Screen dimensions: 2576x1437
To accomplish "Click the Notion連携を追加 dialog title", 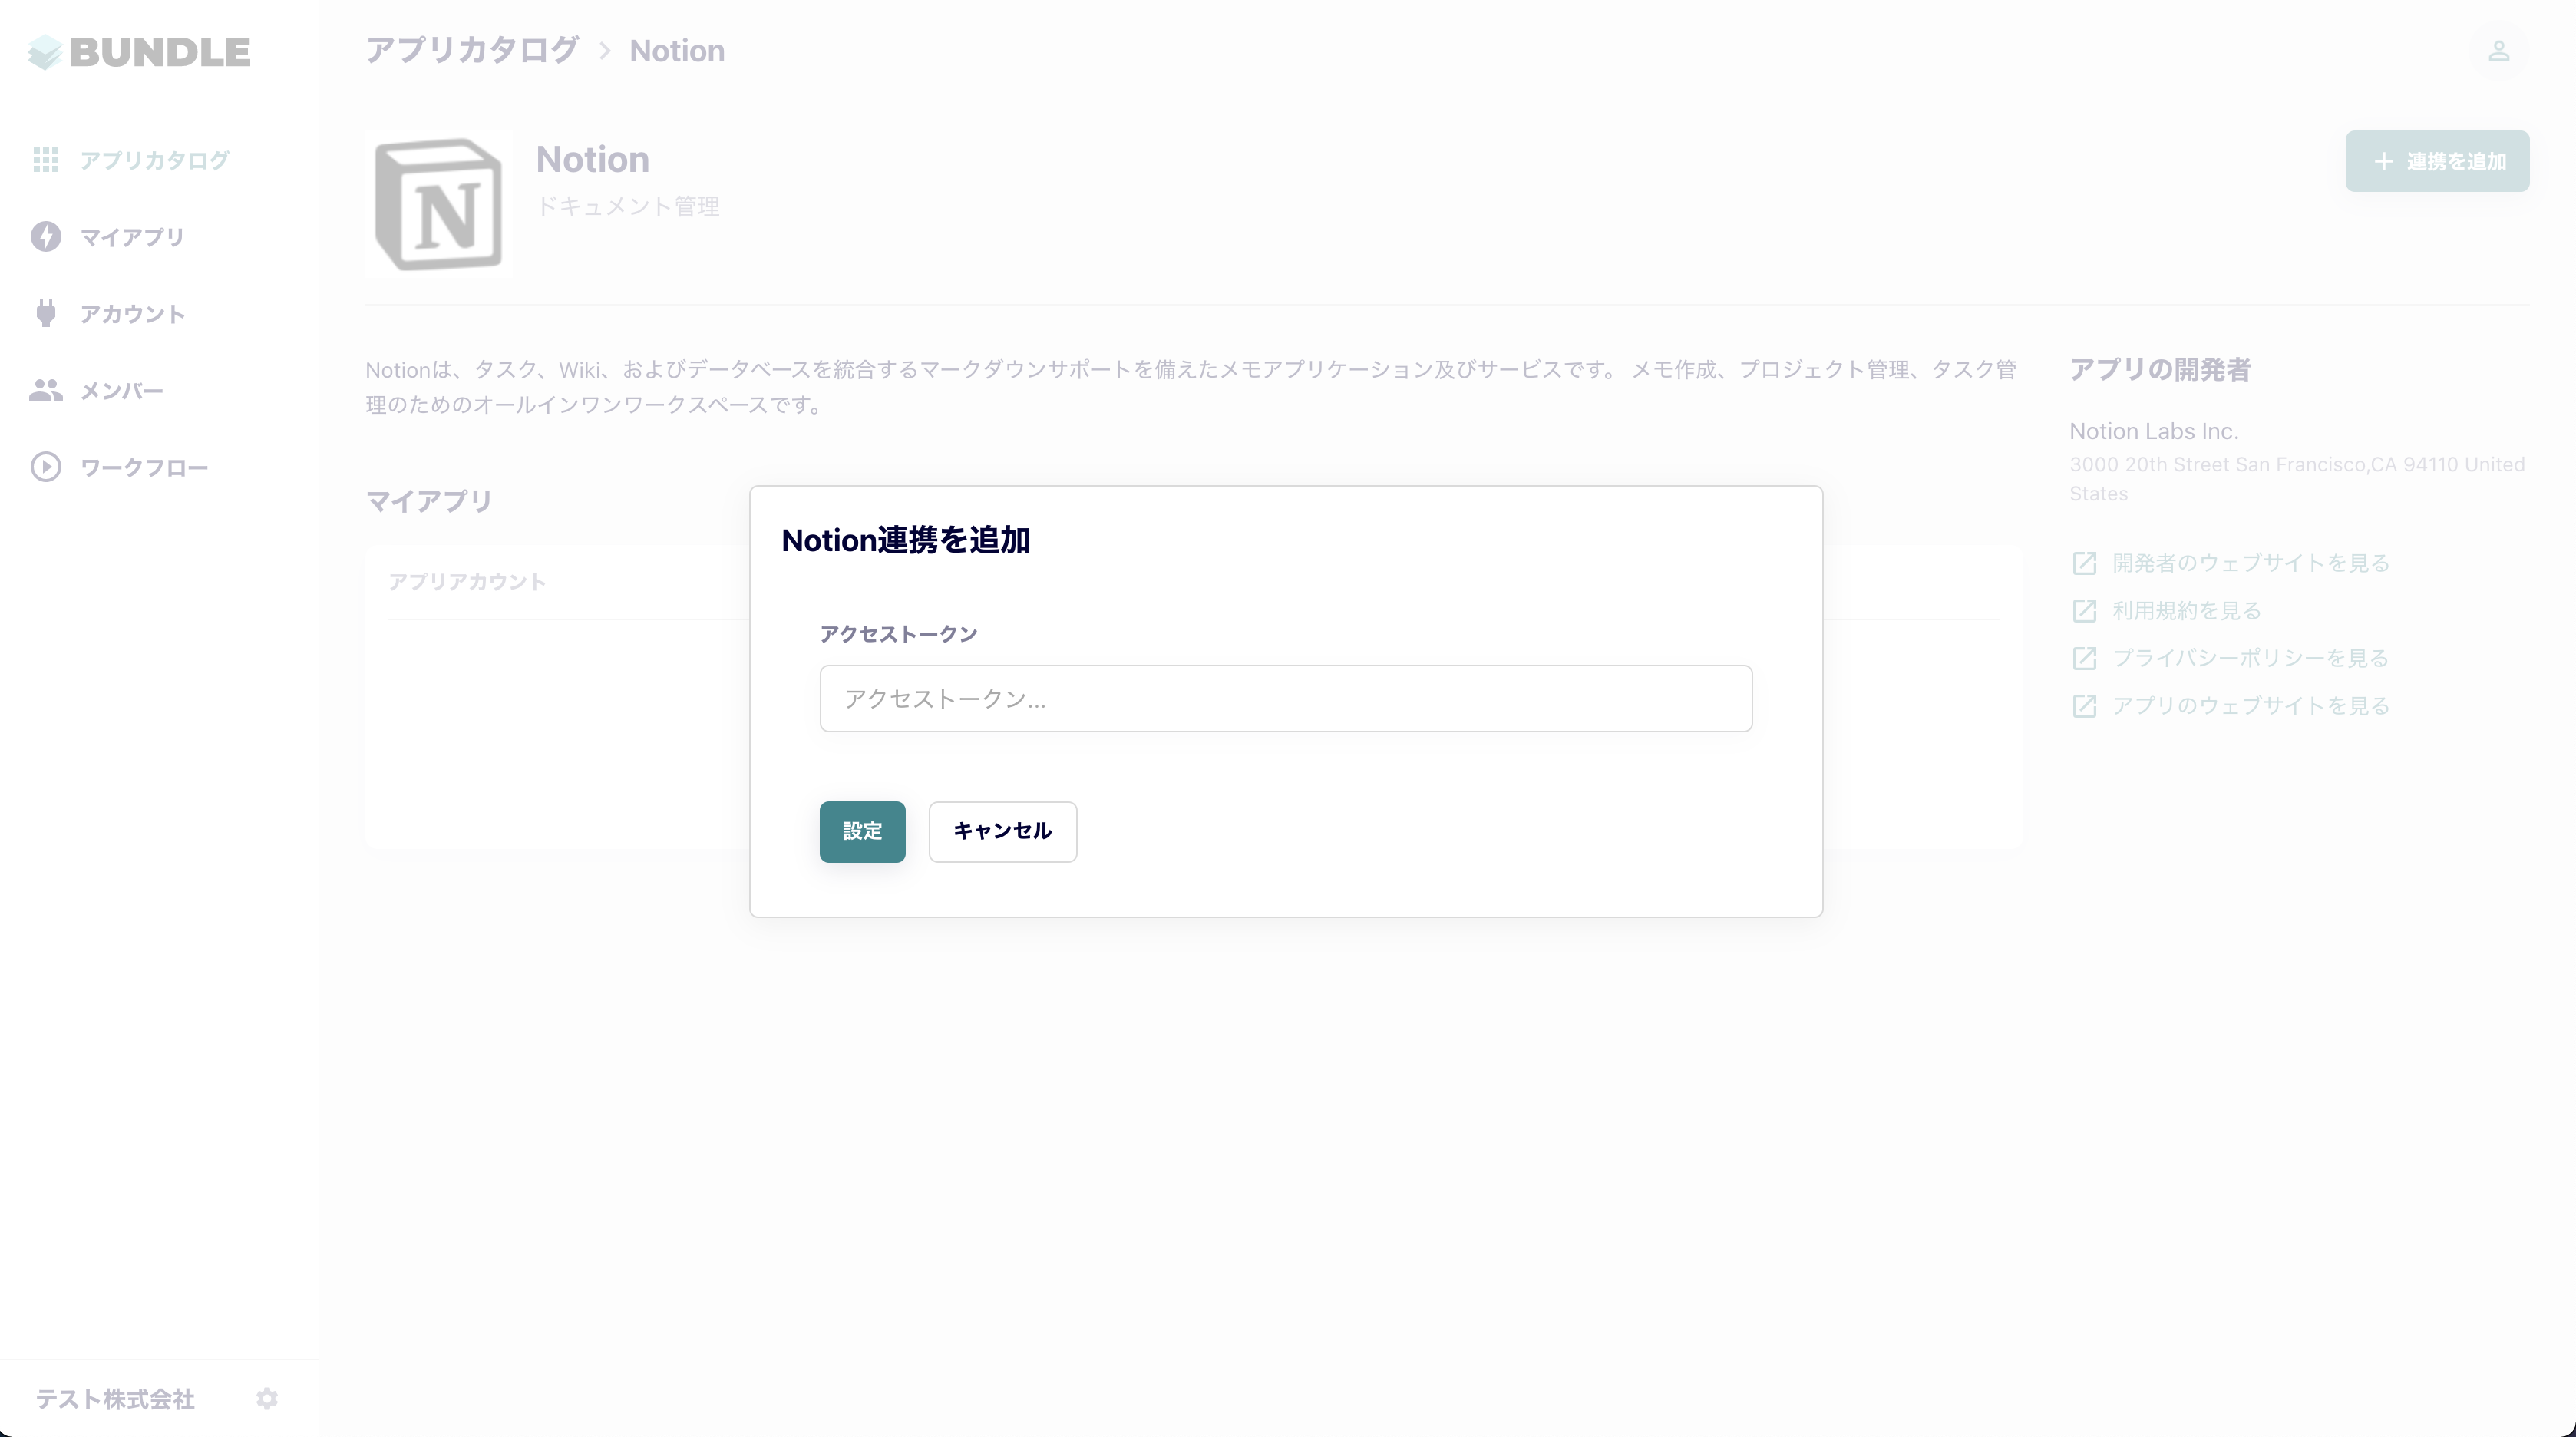I will click(x=906, y=540).
